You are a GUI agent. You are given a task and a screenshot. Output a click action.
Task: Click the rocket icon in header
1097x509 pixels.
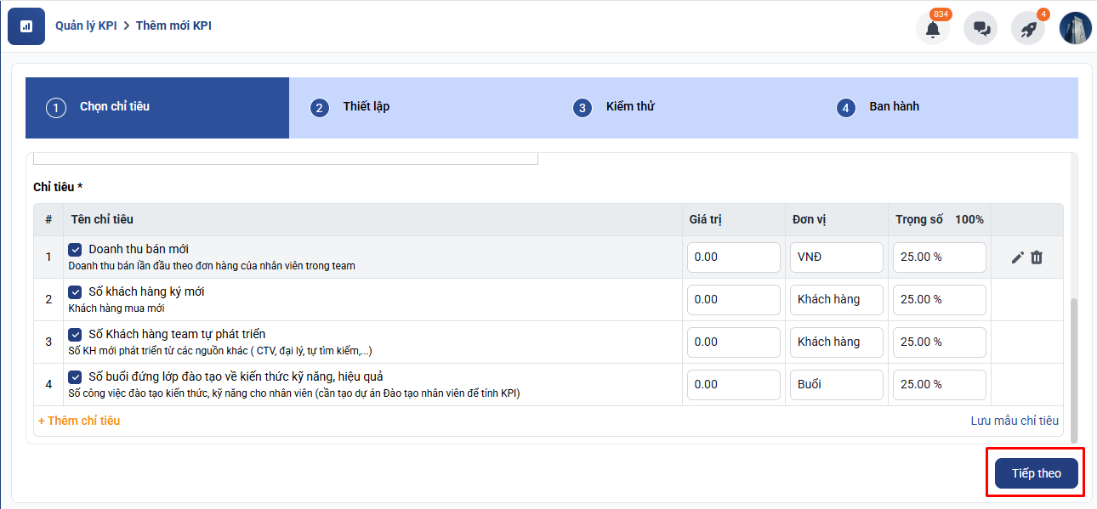(x=1028, y=29)
